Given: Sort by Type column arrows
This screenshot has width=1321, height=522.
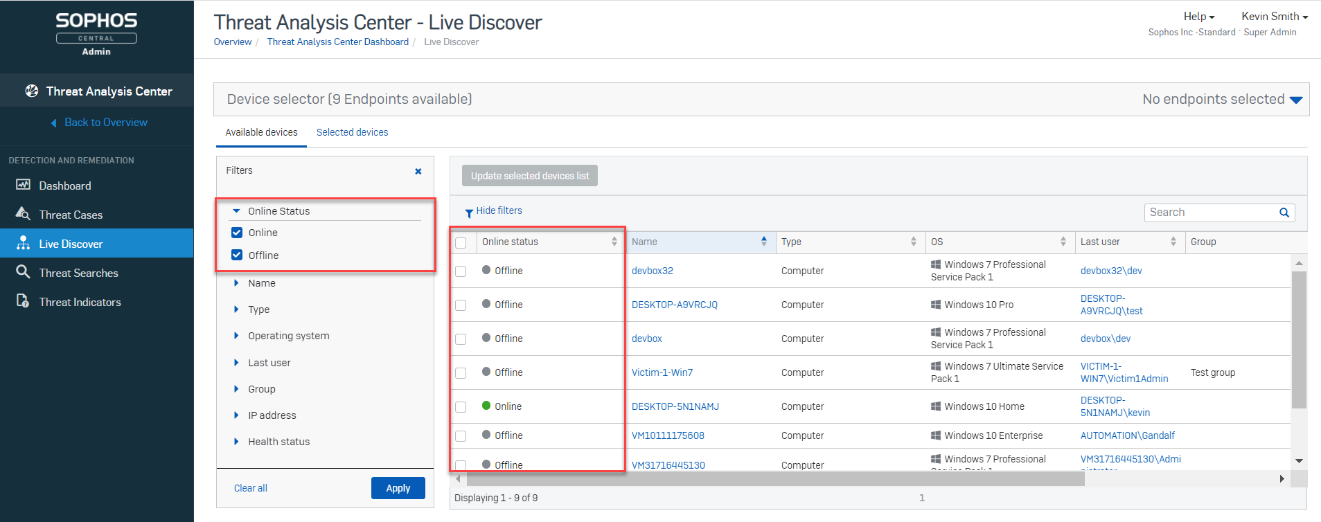Looking at the screenshot, I should [914, 242].
